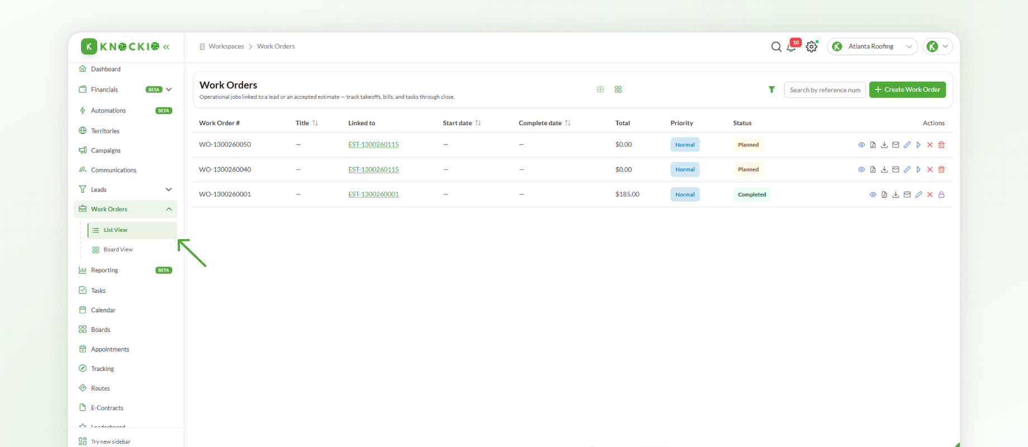View work order WO-1300260050 via eye icon
Screen dimensions: 1028x447
click(x=862, y=145)
